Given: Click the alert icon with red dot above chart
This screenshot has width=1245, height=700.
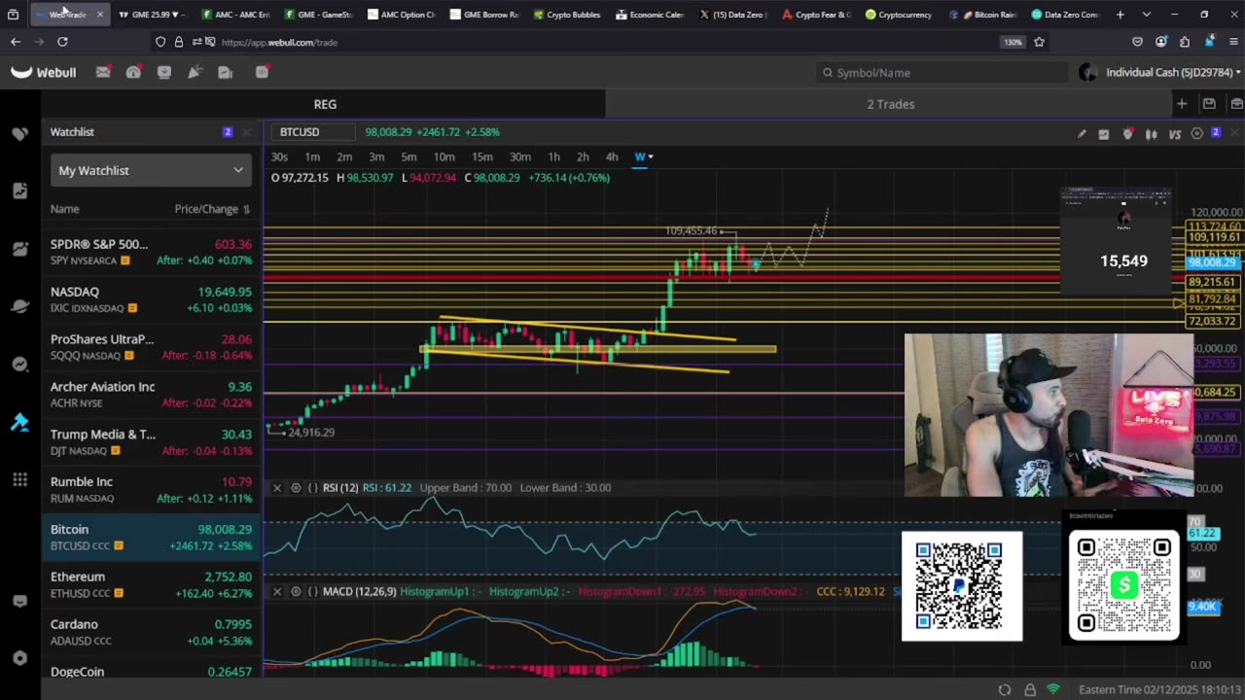Looking at the screenshot, I should pos(1128,134).
